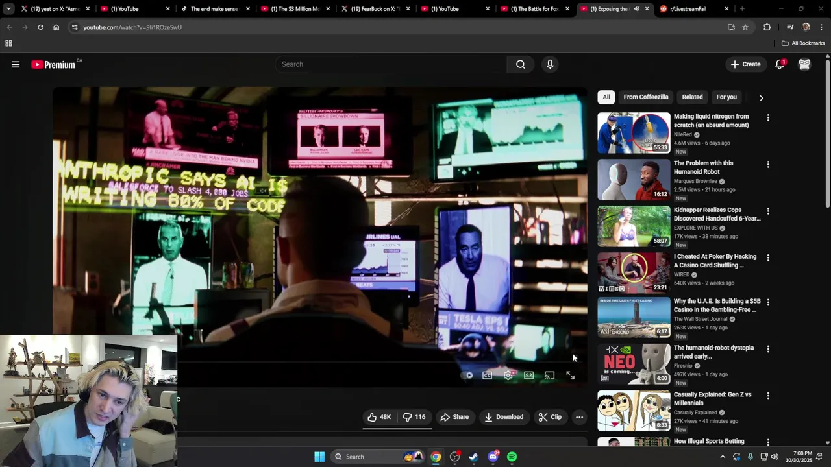Switch player to theater mode
The image size is (831, 467).
click(529, 376)
